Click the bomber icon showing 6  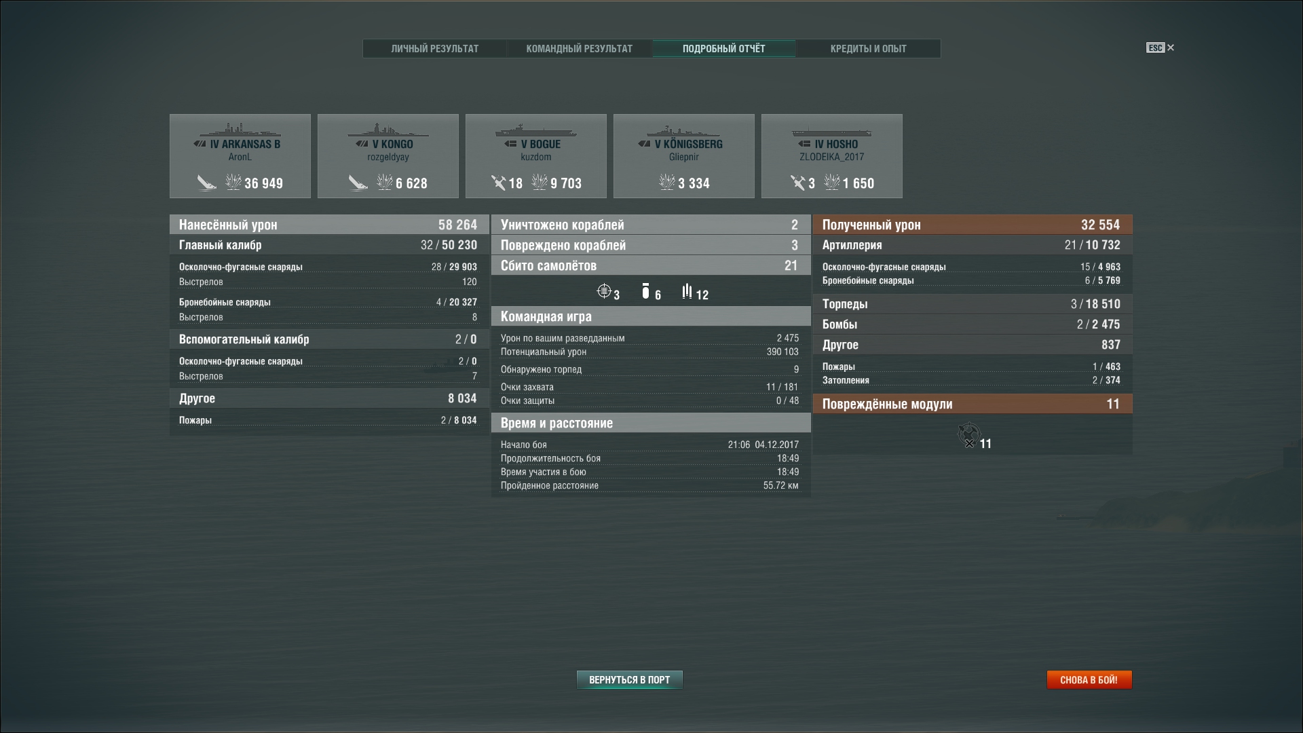pos(645,292)
